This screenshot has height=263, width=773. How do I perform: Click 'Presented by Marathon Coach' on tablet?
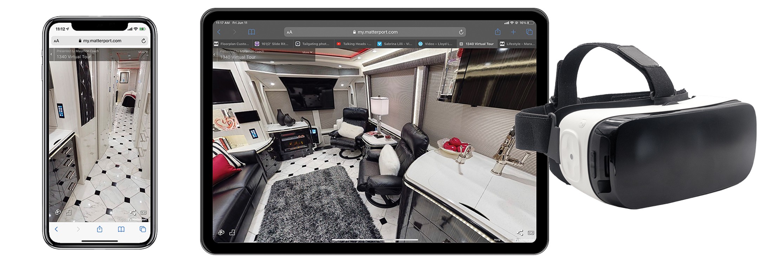pyautogui.click(x=242, y=51)
